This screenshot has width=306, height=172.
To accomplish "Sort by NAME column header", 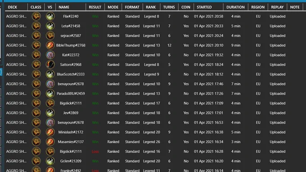I will (x=64, y=7).
